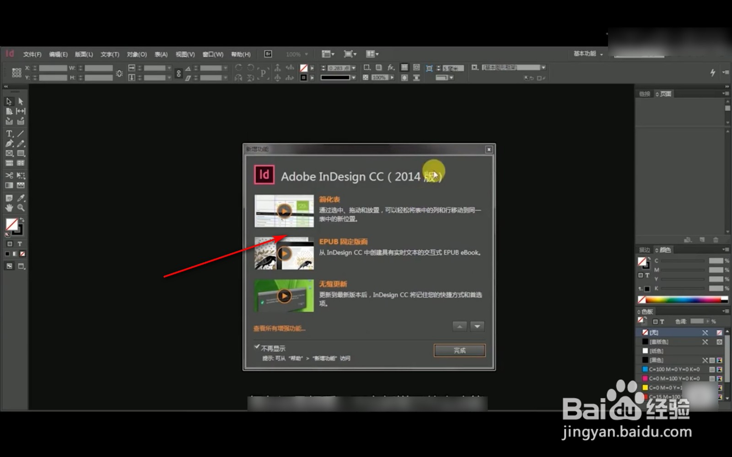
Task: Select the Rectangle Frame tool
Action: click(x=9, y=154)
